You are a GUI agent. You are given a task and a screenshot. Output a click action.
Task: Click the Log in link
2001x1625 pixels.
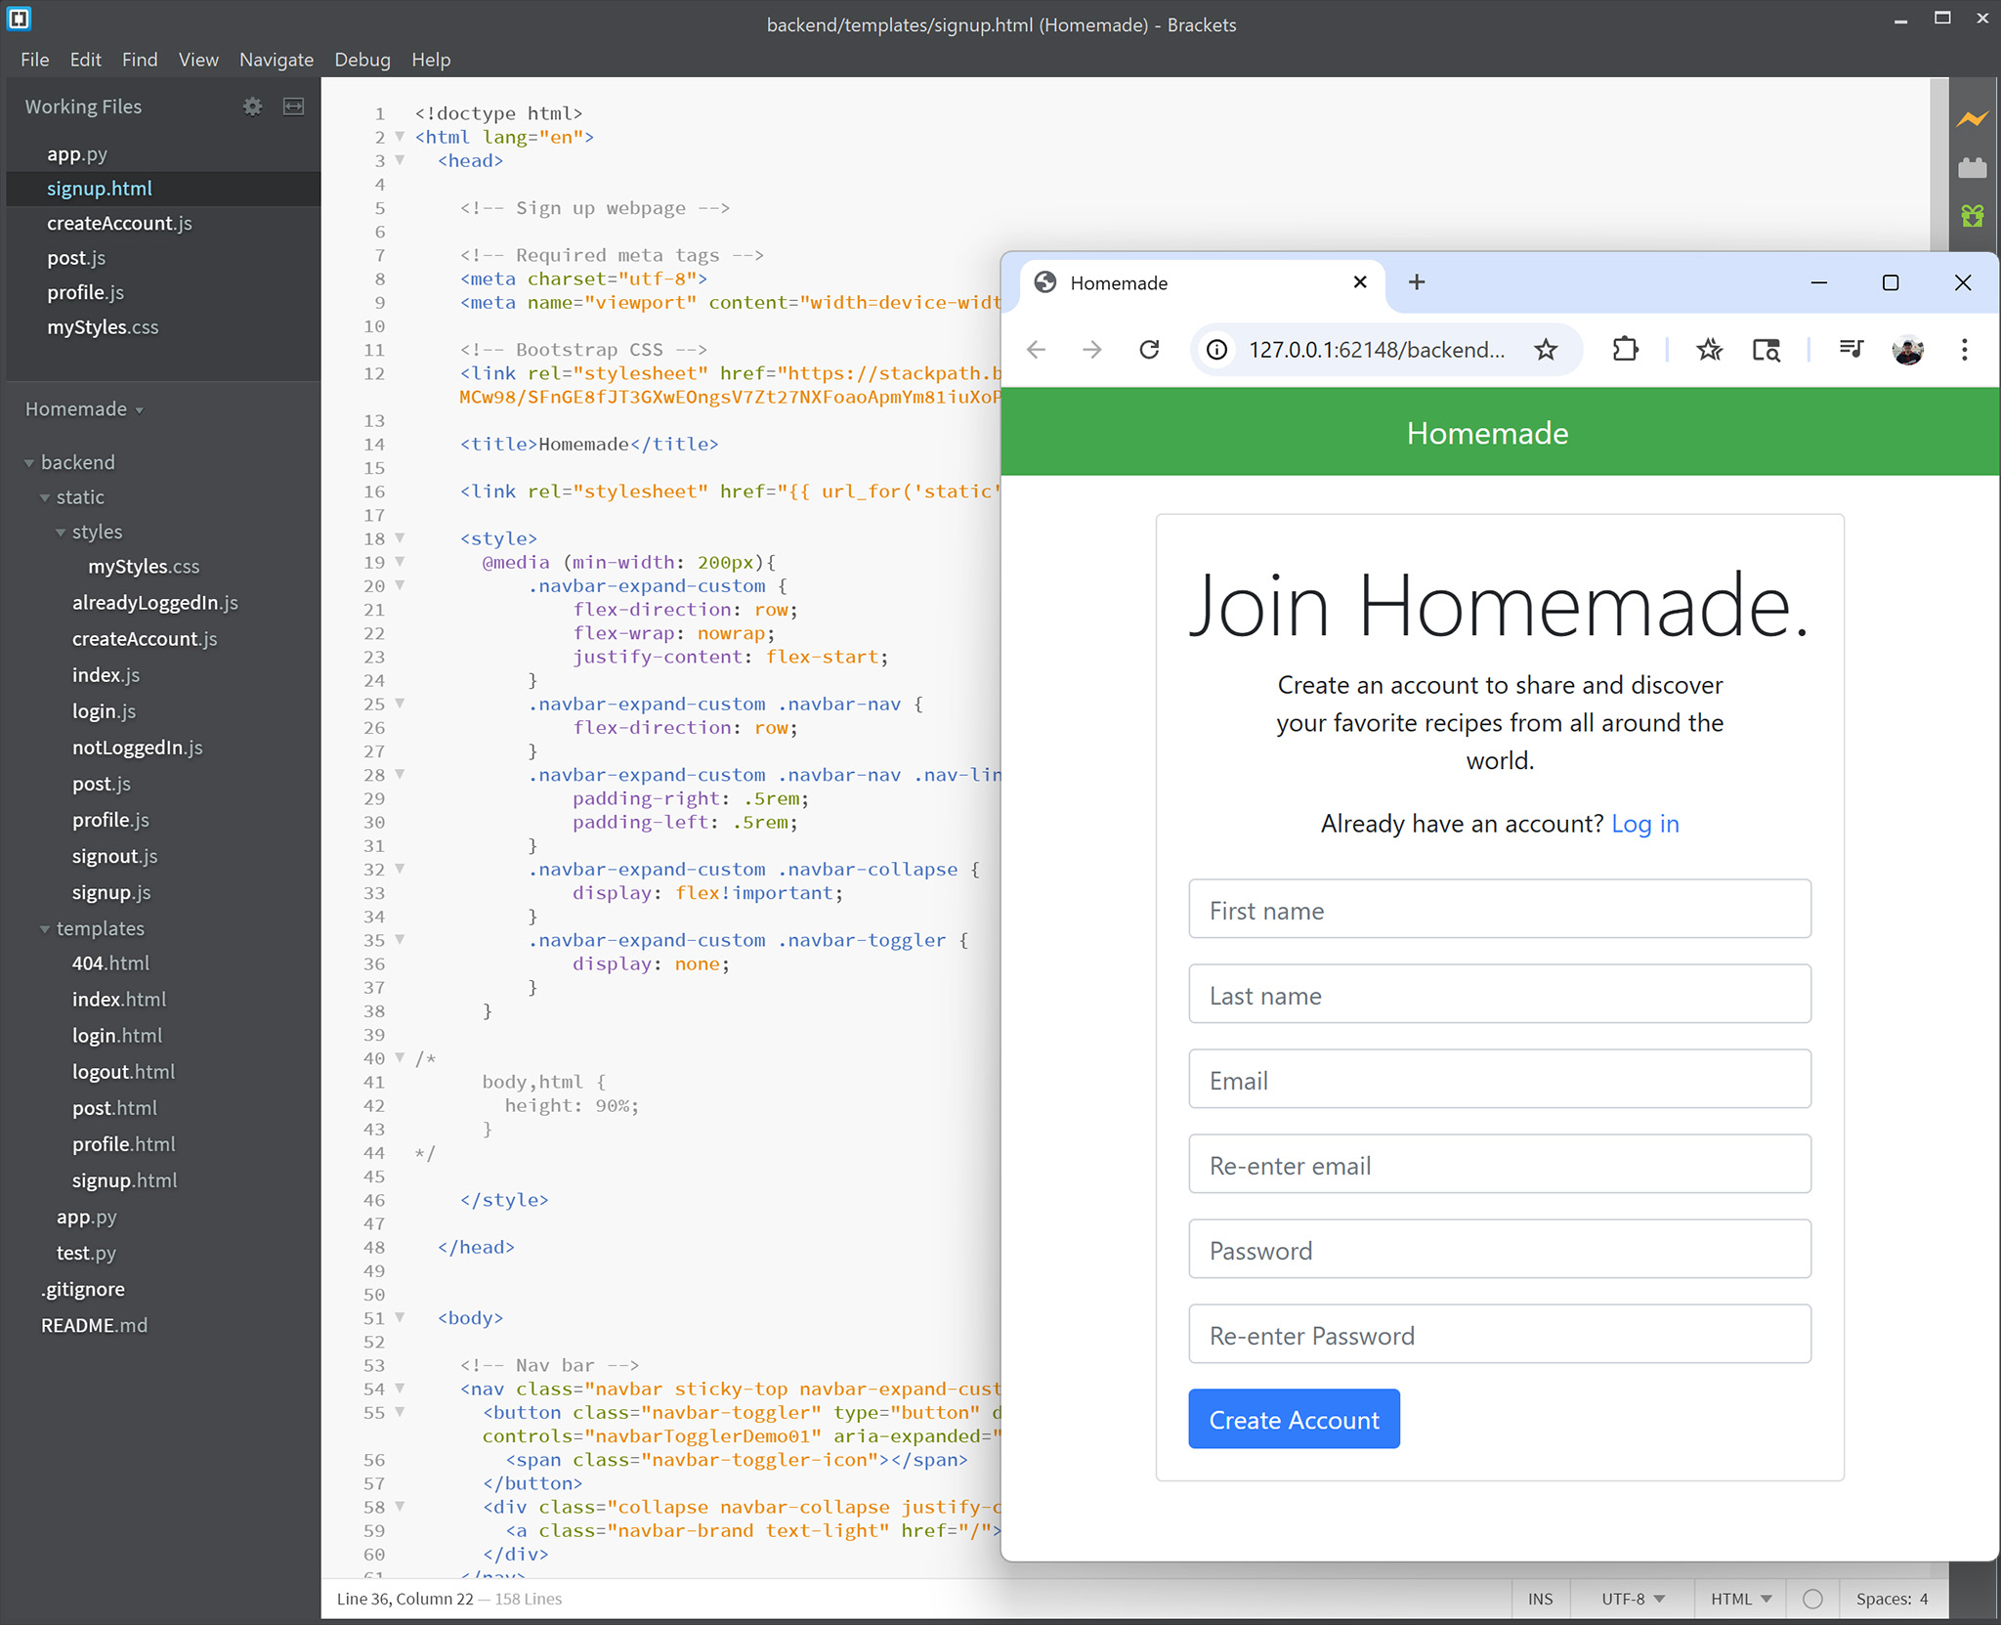coord(1644,824)
